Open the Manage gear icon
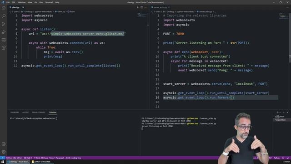This screenshot has height=164, width=291. 4,152
